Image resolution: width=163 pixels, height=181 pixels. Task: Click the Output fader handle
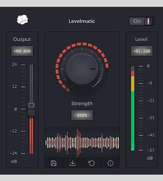31,109
